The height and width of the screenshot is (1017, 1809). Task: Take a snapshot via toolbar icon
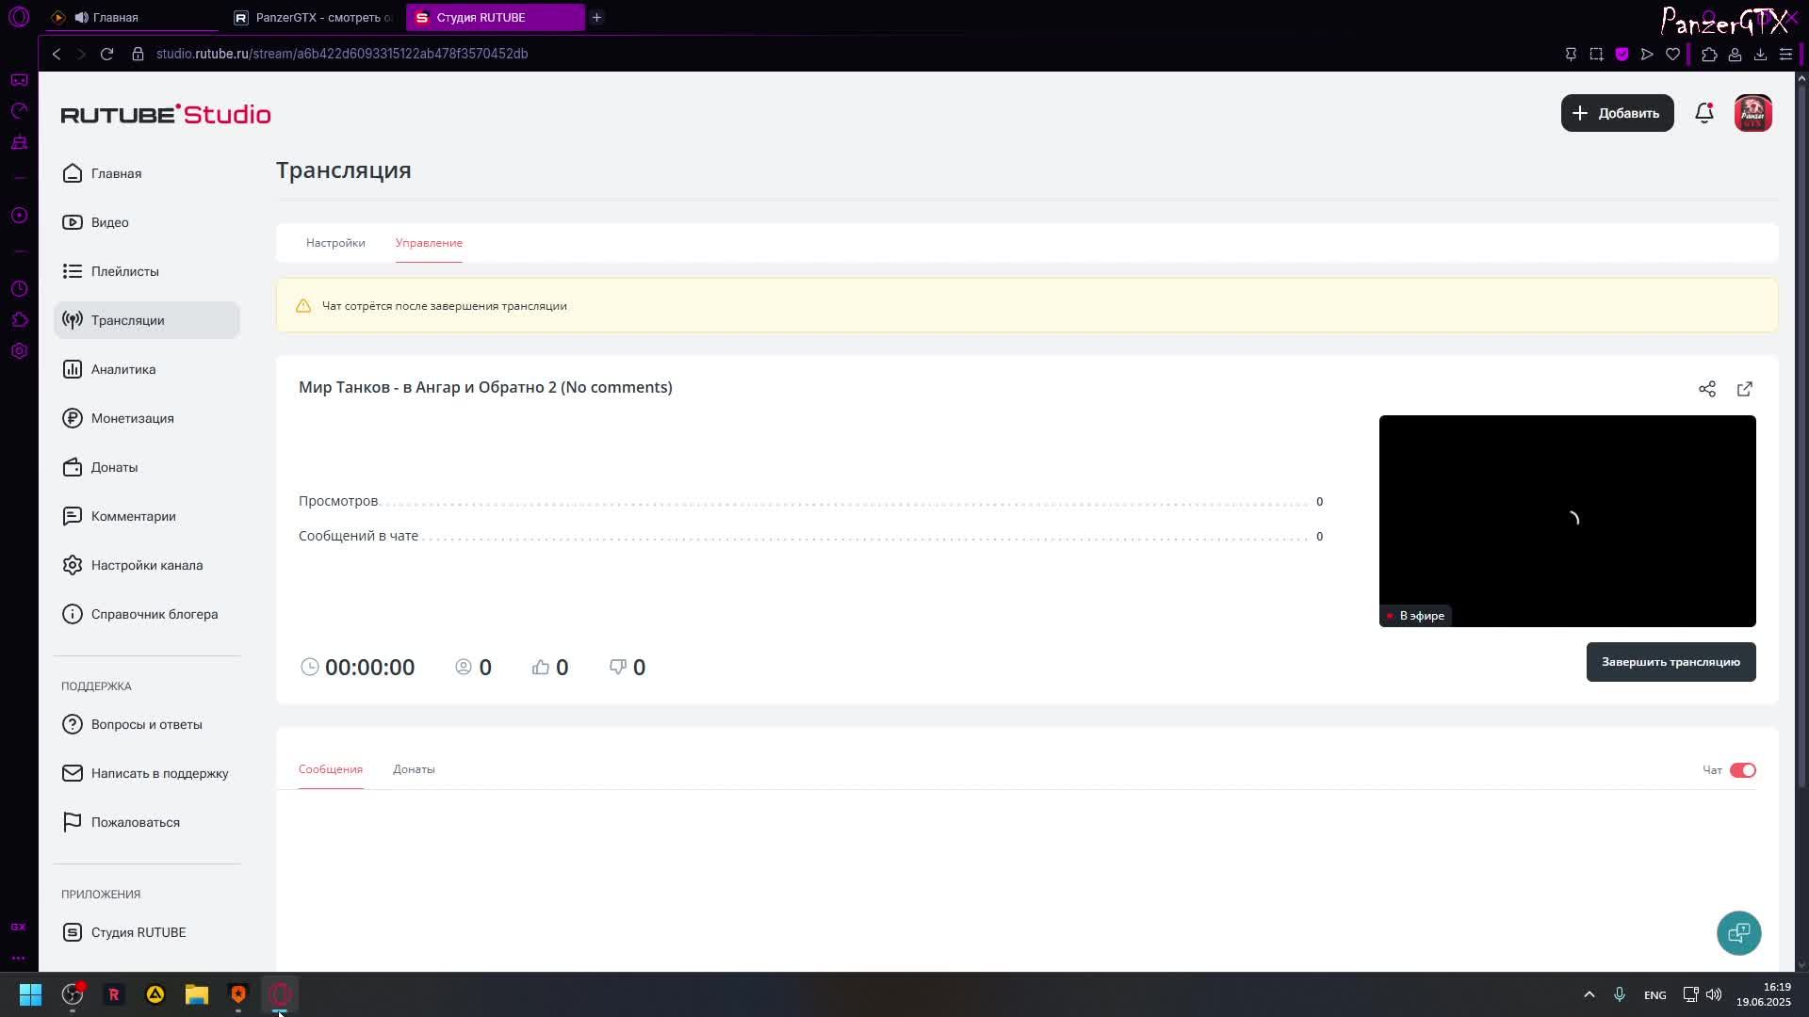point(1596,54)
